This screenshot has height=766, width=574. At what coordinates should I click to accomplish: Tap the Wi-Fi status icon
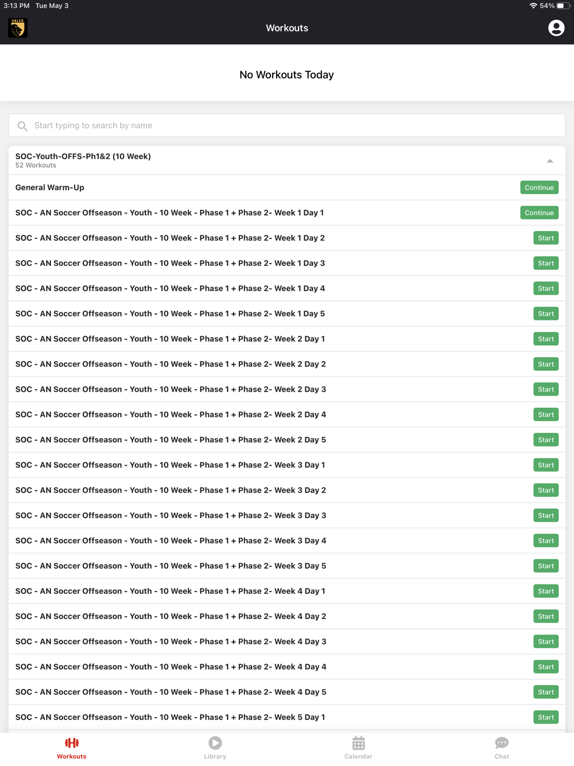(533, 6)
